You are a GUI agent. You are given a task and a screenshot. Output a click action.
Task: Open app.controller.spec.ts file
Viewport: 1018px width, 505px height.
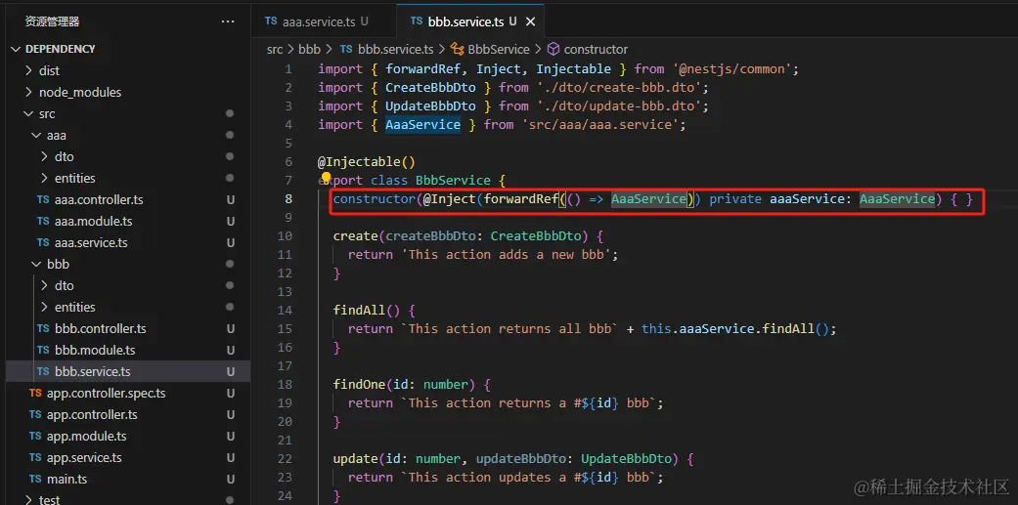coord(106,394)
